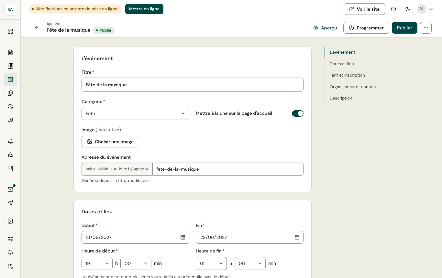Open the envelope messages icon in sidebar
The image size is (442, 278).
pos(10,189)
